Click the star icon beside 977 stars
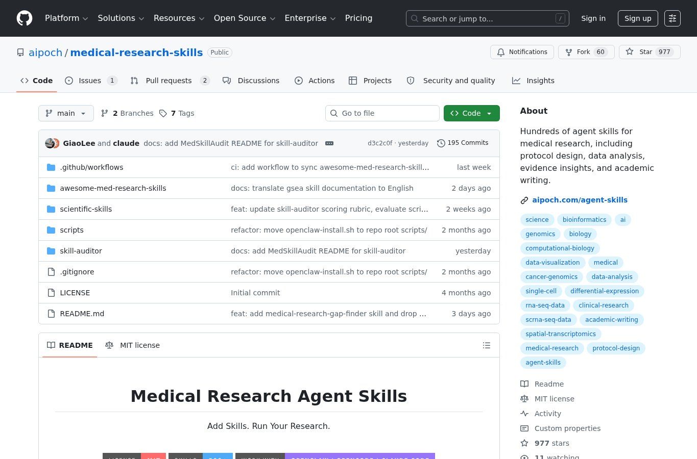 pos(524,443)
